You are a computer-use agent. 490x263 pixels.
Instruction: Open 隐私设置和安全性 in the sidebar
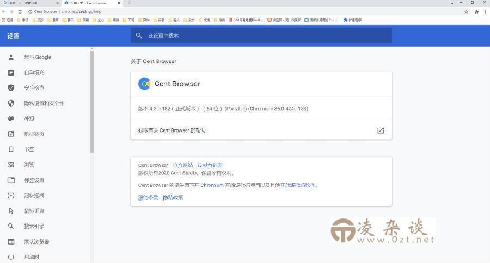[x=44, y=103]
